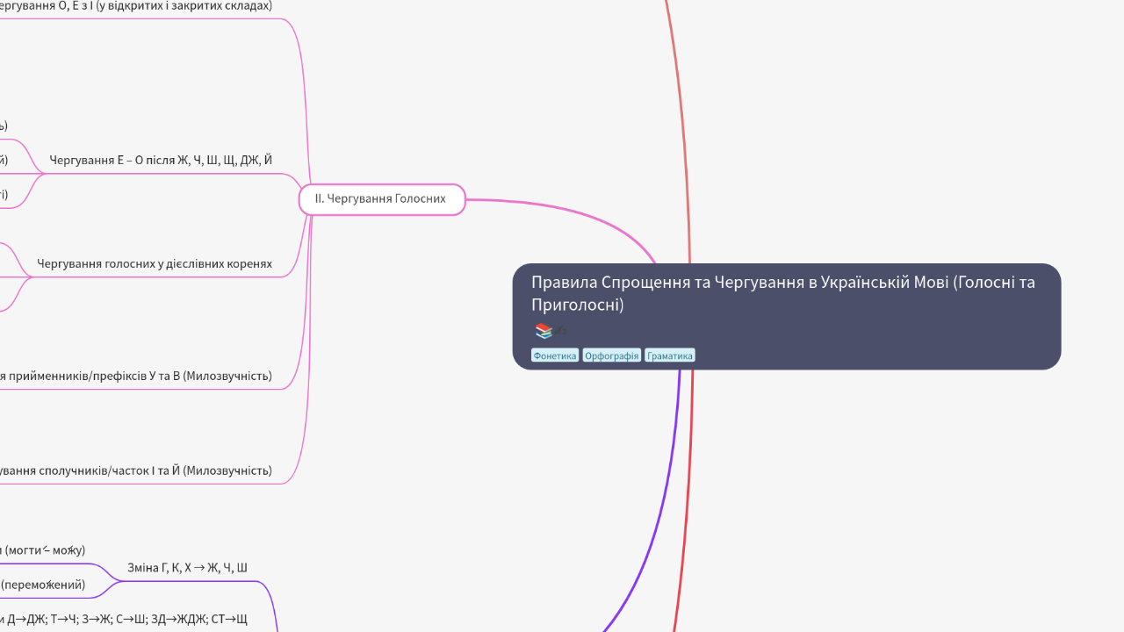Select the прийменників/префіксів У та В node
1124x632 pixels.
pyautogui.click(x=136, y=377)
